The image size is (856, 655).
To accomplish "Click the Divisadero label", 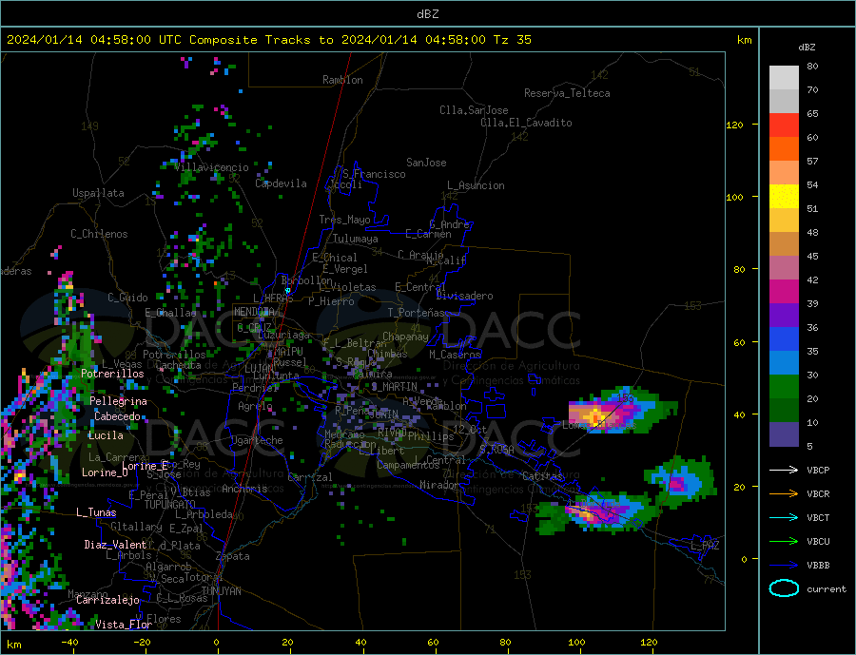I will 464,296.
